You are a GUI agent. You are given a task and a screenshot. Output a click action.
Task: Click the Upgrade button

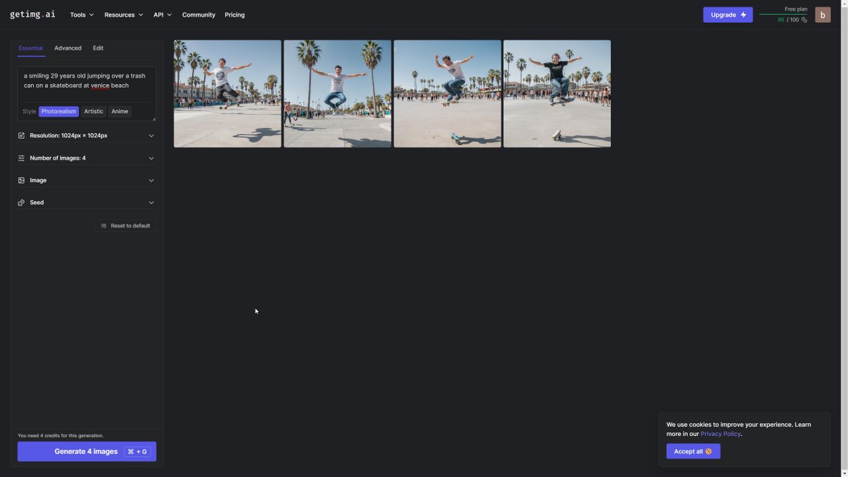click(727, 15)
